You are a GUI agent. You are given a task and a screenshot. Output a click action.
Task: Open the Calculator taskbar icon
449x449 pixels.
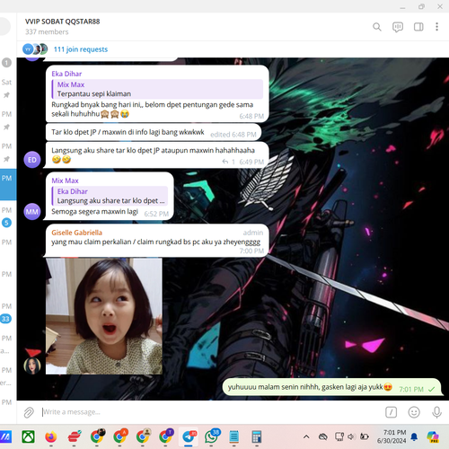[257, 436]
